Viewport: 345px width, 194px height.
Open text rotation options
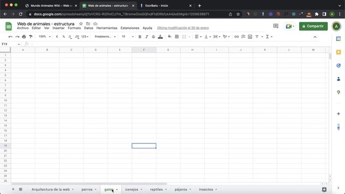226,37
